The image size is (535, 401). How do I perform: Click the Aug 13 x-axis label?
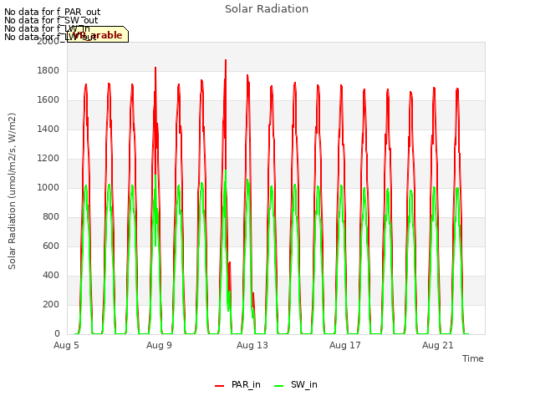tap(252, 345)
